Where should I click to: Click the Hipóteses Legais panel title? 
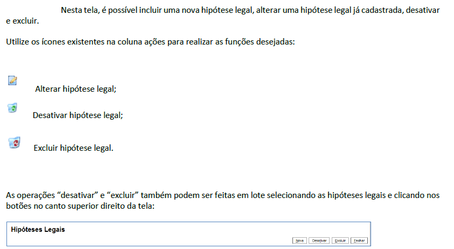pyautogui.click(x=38, y=230)
